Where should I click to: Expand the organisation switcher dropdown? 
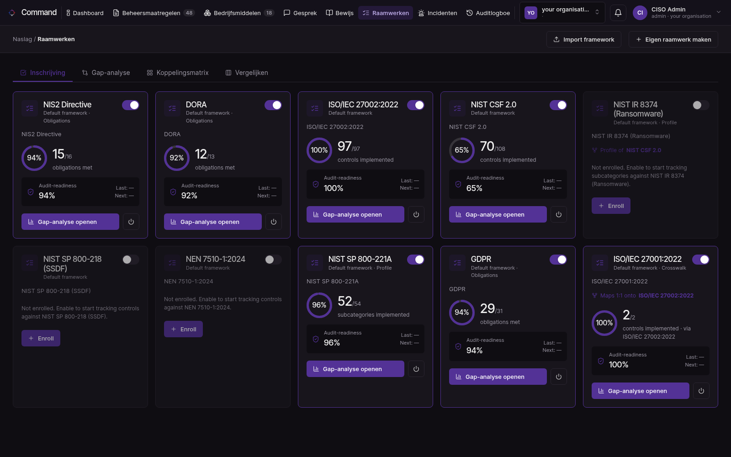tap(562, 13)
